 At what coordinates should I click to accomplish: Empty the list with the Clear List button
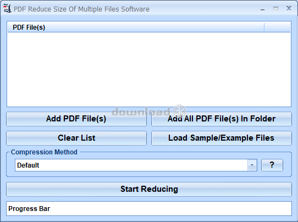(x=76, y=138)
